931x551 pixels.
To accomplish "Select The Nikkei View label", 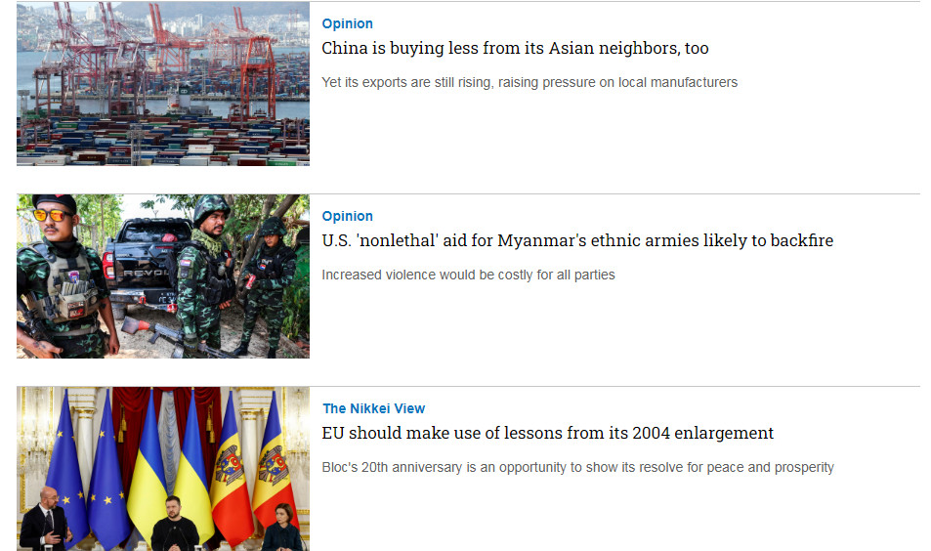I will (373, 408).
